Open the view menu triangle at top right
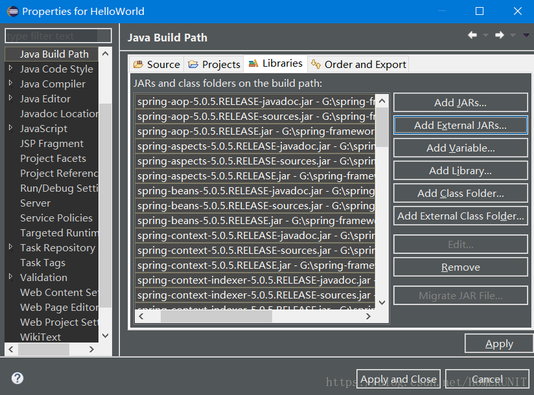 526,35
